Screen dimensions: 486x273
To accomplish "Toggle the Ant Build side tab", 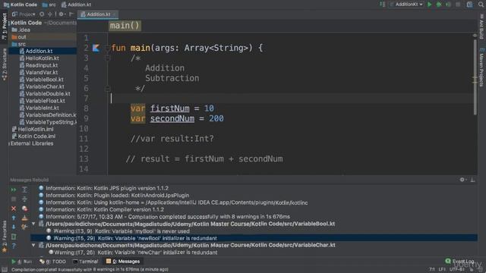I will tap(481, 27).
